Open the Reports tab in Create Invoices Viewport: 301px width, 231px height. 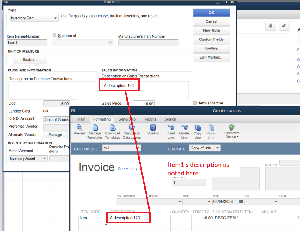tap(150, 119)
